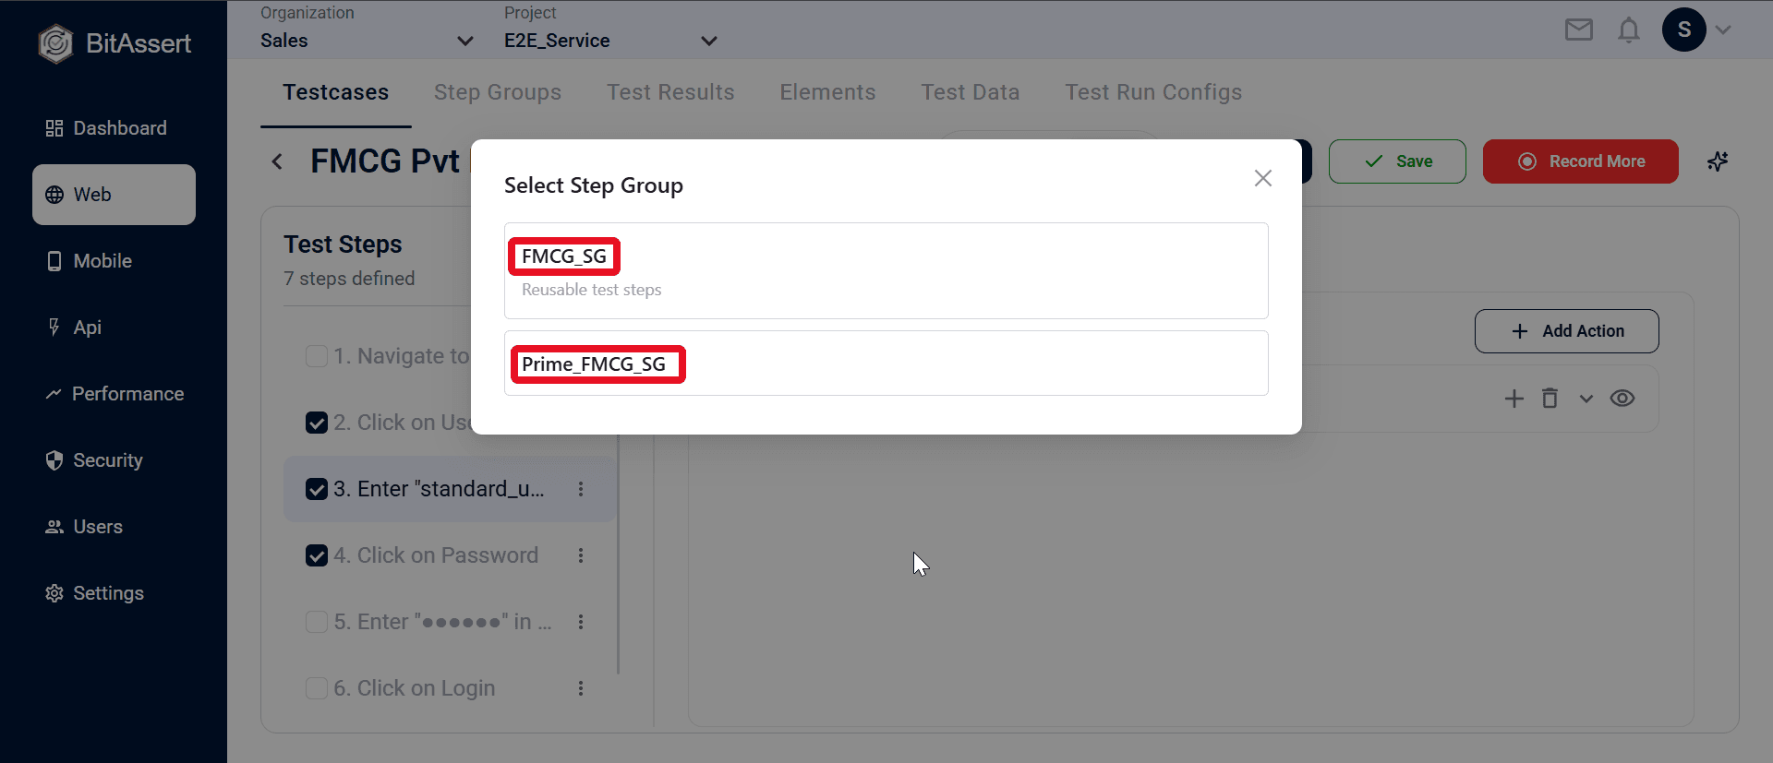
Task: Switch to Test Results tab
Action: (x=670, y=92)
